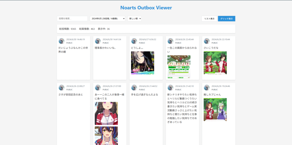Click the Noarts Outbox Viewer title
Screen dimensions: 292x145
(146, 8)
